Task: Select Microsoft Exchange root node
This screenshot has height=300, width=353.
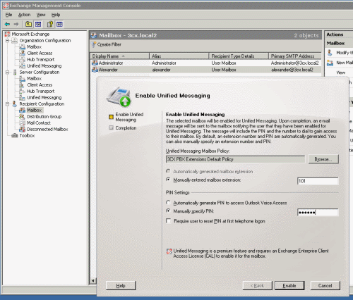Action: coord(30,35)
